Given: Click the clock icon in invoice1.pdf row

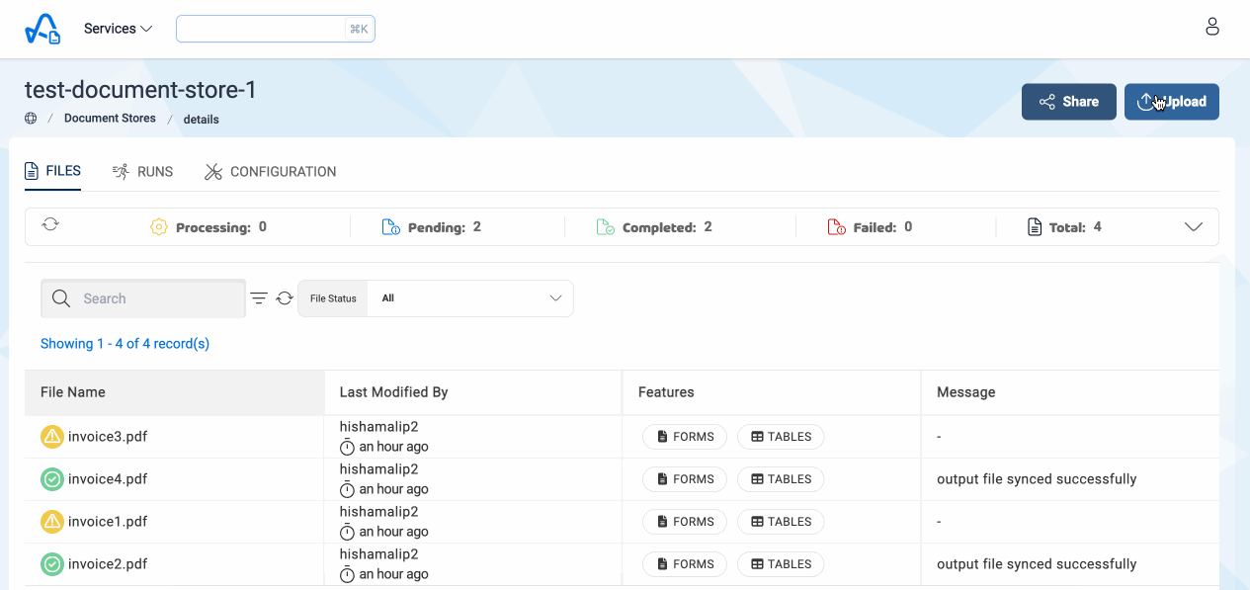Looking at the screenshot, I should tap(347, 532).
